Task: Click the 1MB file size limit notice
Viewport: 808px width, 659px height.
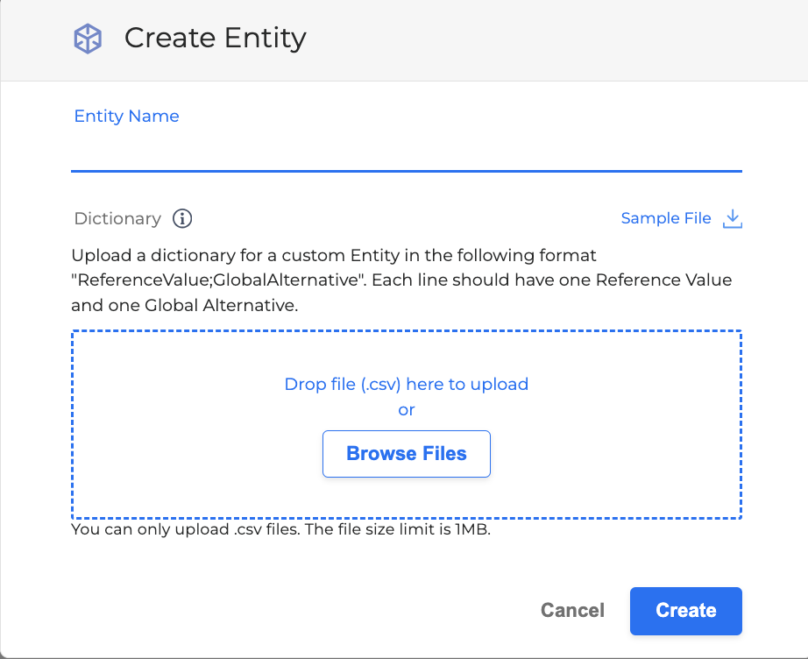Action: coord(280,530)
